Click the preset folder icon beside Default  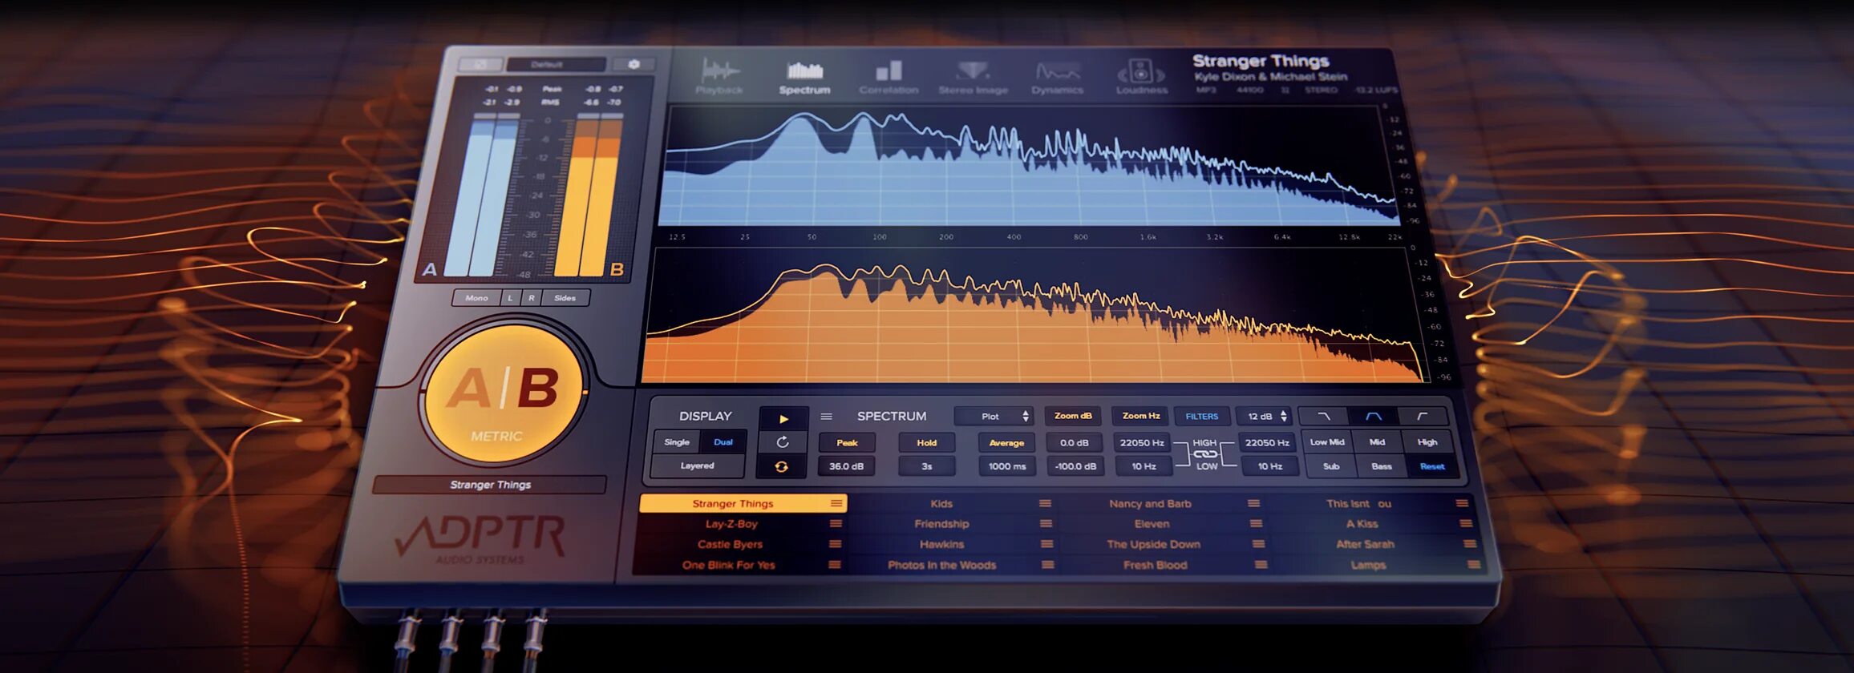[480, 64]
